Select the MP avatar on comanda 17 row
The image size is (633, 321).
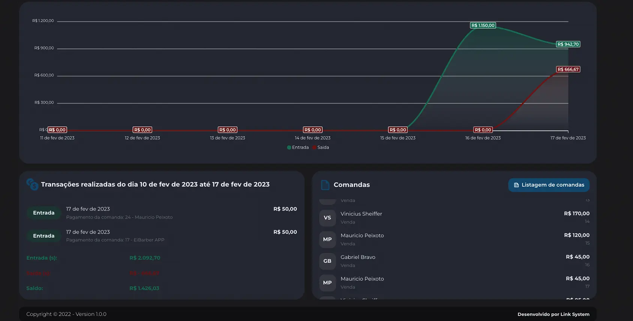[x=327, y=283]
